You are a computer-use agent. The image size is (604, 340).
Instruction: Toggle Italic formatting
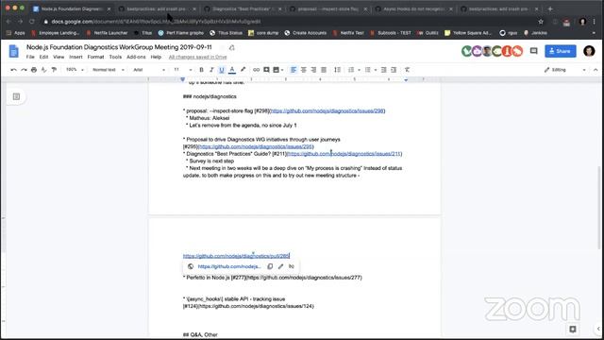[211, 70]
